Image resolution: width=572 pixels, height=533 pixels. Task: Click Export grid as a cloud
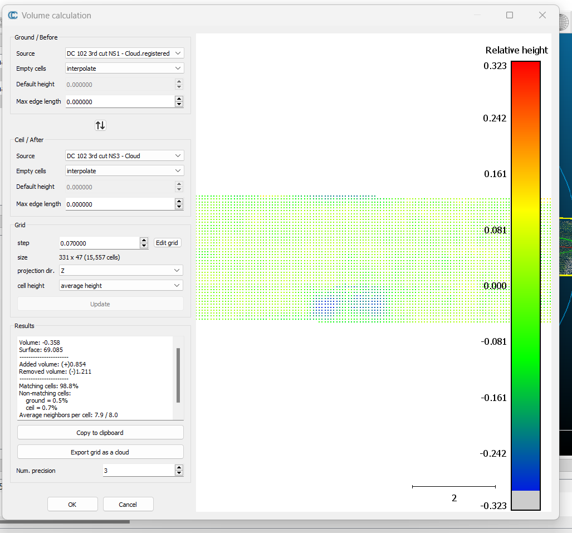pyautogui.click(x=100, y=452)
